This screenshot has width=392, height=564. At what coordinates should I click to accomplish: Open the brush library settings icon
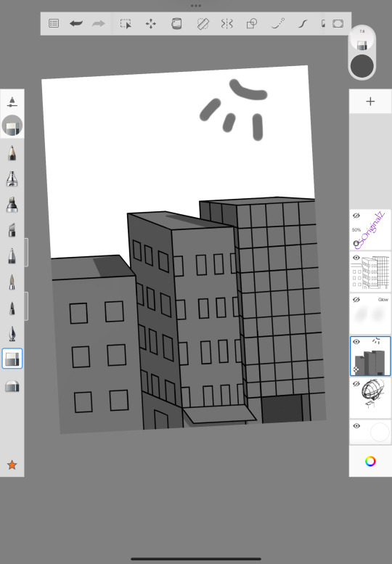[x=12, y=102]
